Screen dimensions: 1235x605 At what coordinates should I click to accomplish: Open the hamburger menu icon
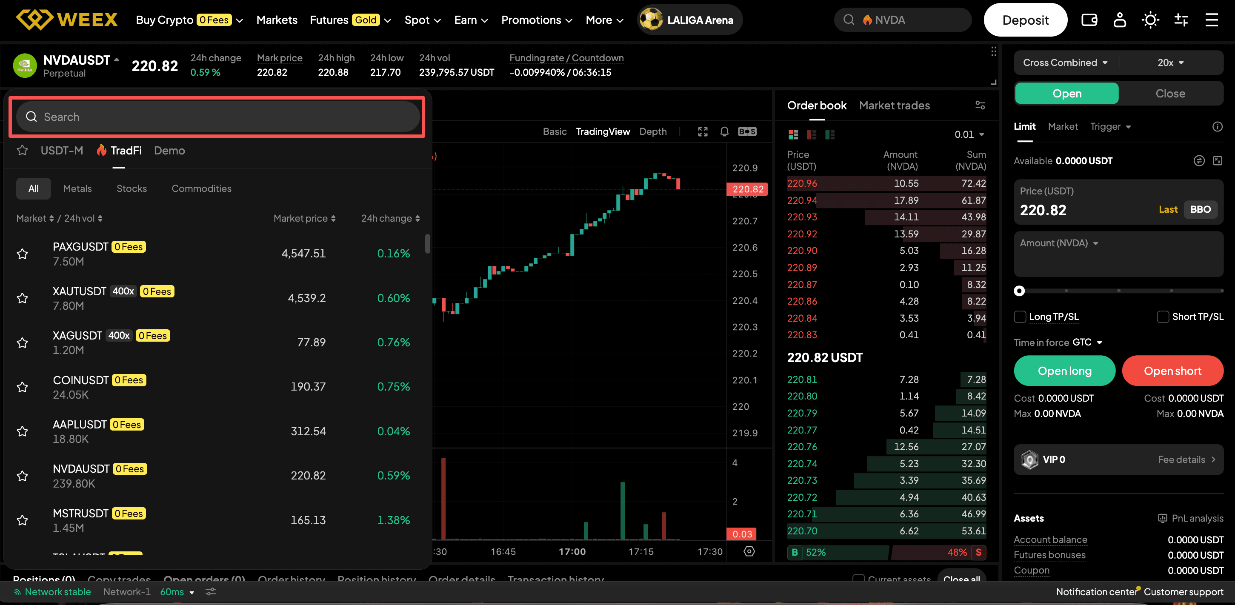click(1212, 20)
